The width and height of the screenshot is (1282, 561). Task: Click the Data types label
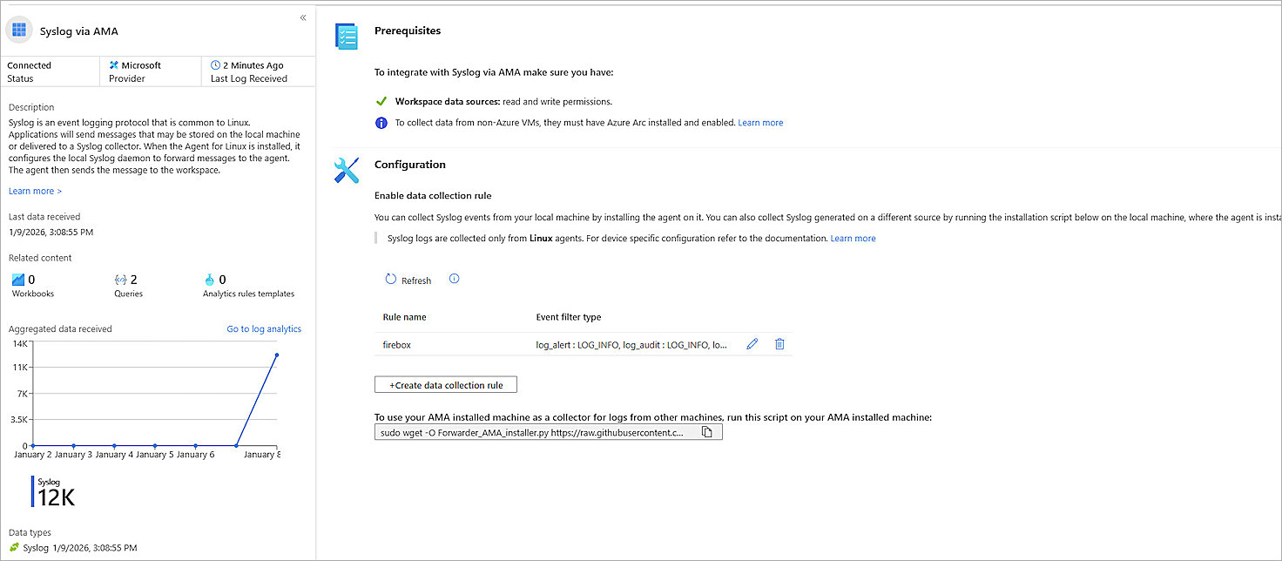click(x=30, y=532)
